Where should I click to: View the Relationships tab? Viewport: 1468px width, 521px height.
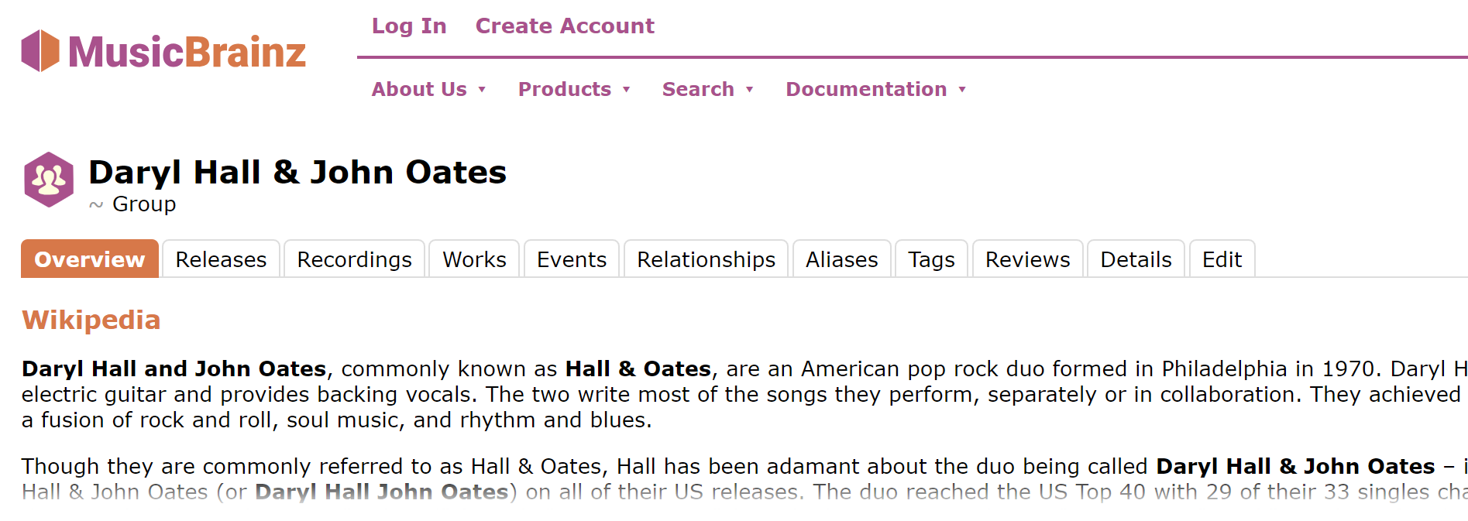click(706, 259)
